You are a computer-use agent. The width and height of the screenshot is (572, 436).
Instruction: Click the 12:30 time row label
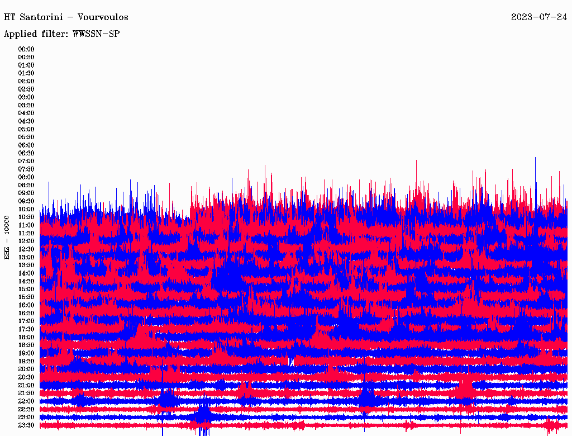pyautogui.click(x=26, y=249)
